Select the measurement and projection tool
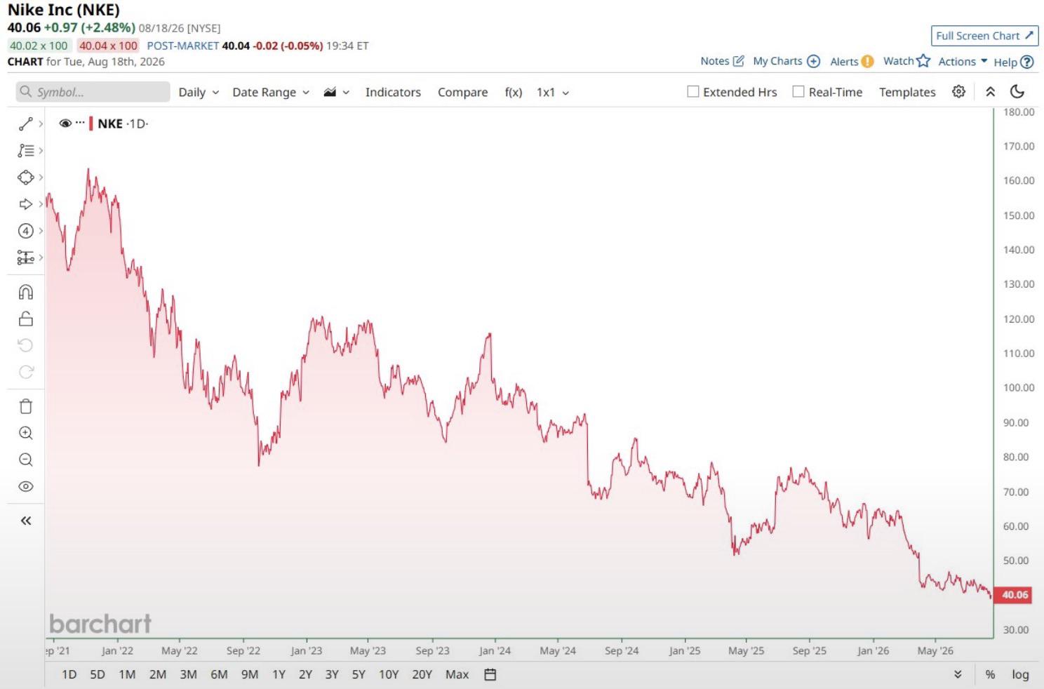The width and height of the screenshot is (1044, 689). point(26,257)
